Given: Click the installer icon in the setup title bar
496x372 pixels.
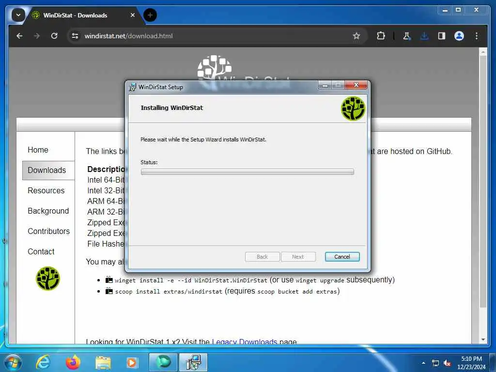Looking at the screenshot, I should pos(132,87).
